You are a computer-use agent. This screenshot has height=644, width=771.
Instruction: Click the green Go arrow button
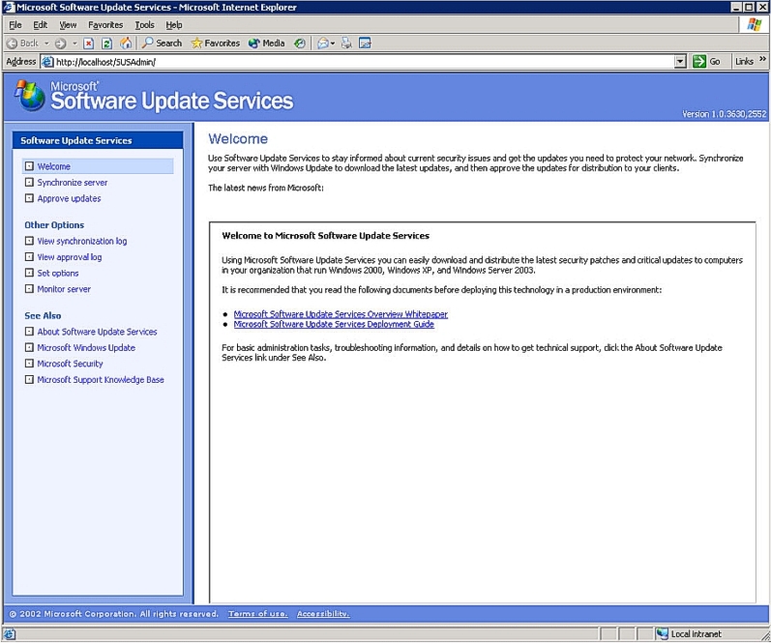(698, 62)
